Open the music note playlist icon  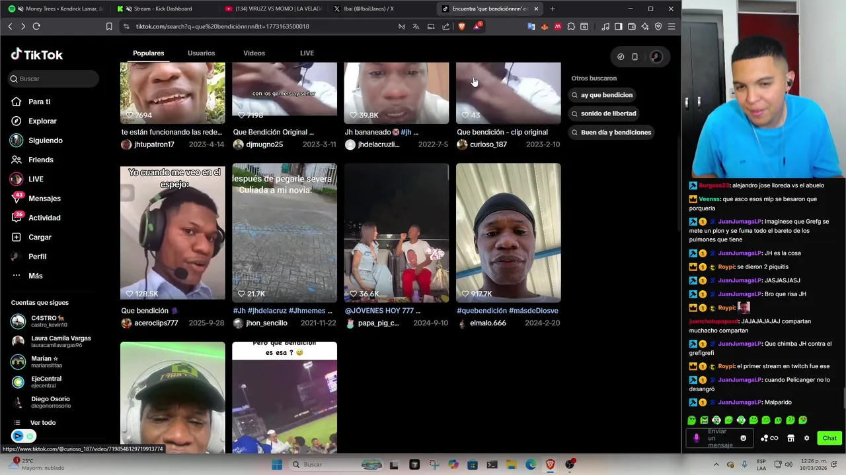pyautogui.click(x=605, y=26)
